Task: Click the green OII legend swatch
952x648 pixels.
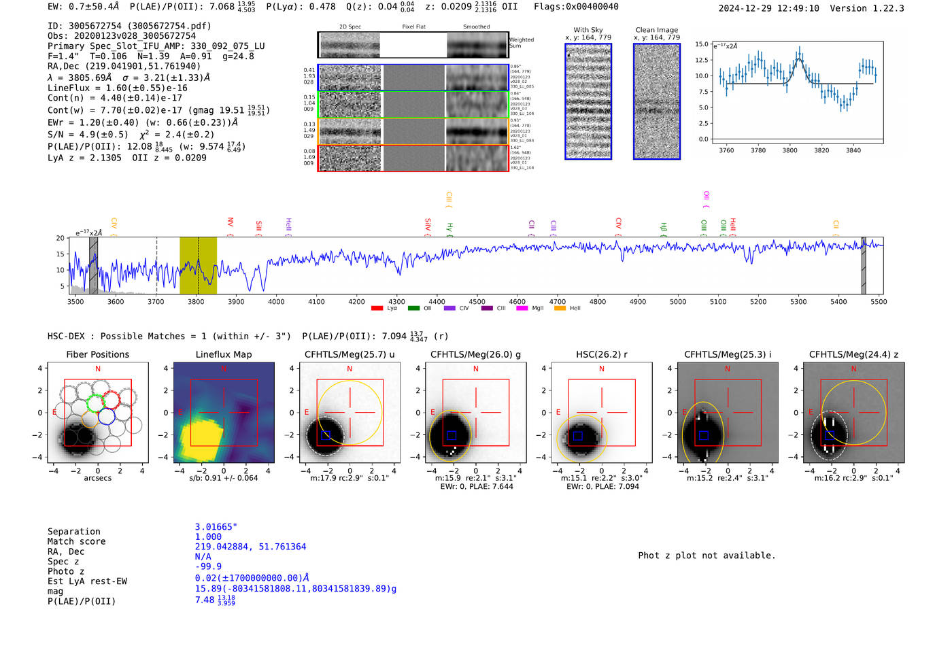Action: point(413,309)
